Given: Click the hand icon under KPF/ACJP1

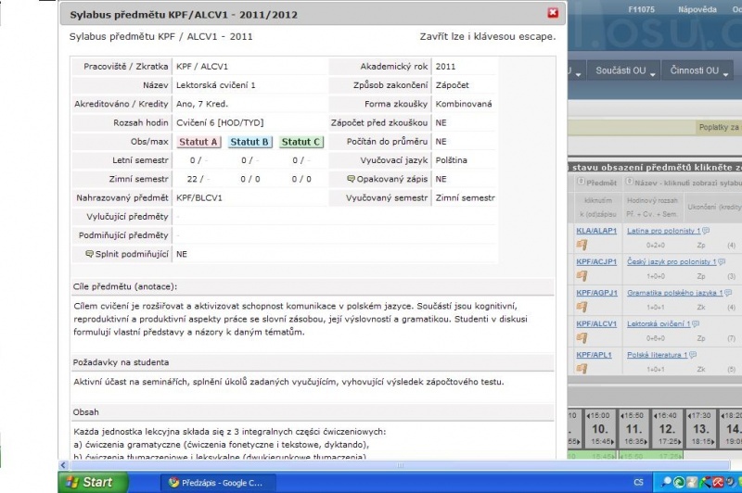Looking at the screenshot, I should click(583, 276).
